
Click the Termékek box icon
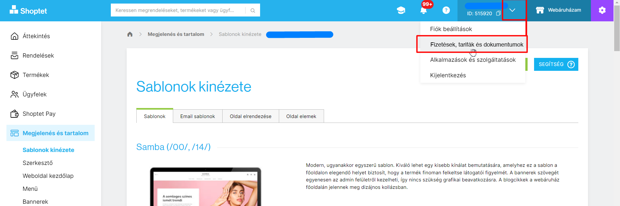(15, 75)
